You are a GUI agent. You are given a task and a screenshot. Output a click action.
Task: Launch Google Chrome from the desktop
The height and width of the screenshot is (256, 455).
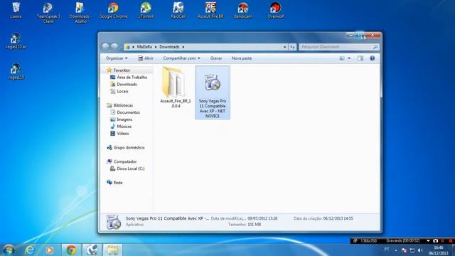coord(113,11)
